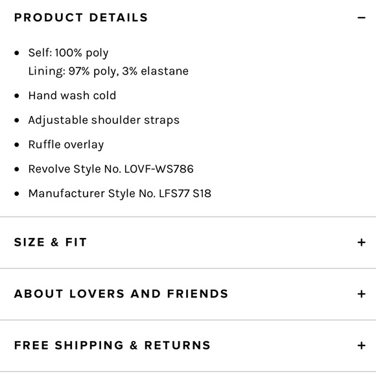The image size is (376, 376).
Task: Click the Self: 100% poly text
Action: click(x=68, y=53)
